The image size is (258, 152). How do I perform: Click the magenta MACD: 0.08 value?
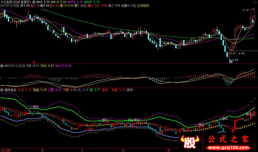click(64, 66)
